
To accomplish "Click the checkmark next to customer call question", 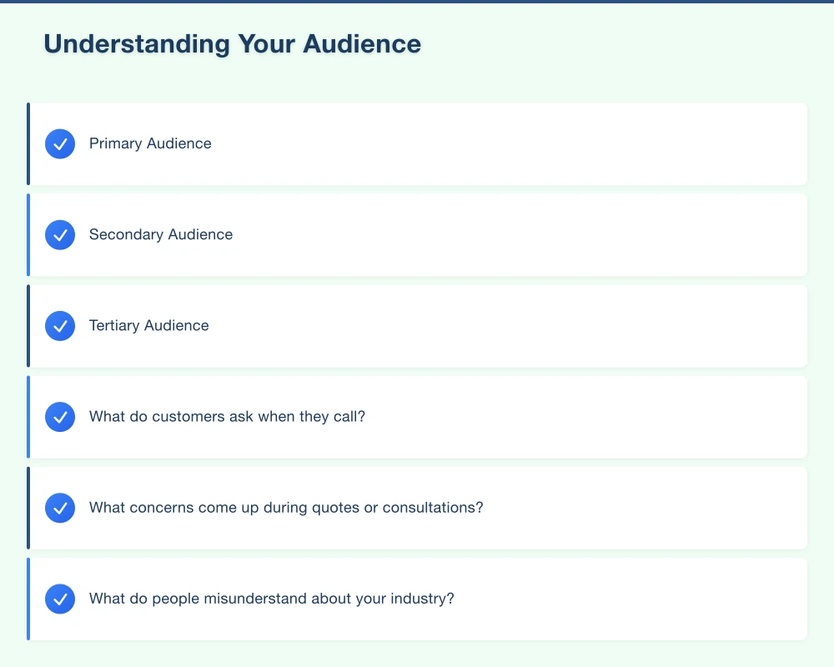I will coord(59,416).
